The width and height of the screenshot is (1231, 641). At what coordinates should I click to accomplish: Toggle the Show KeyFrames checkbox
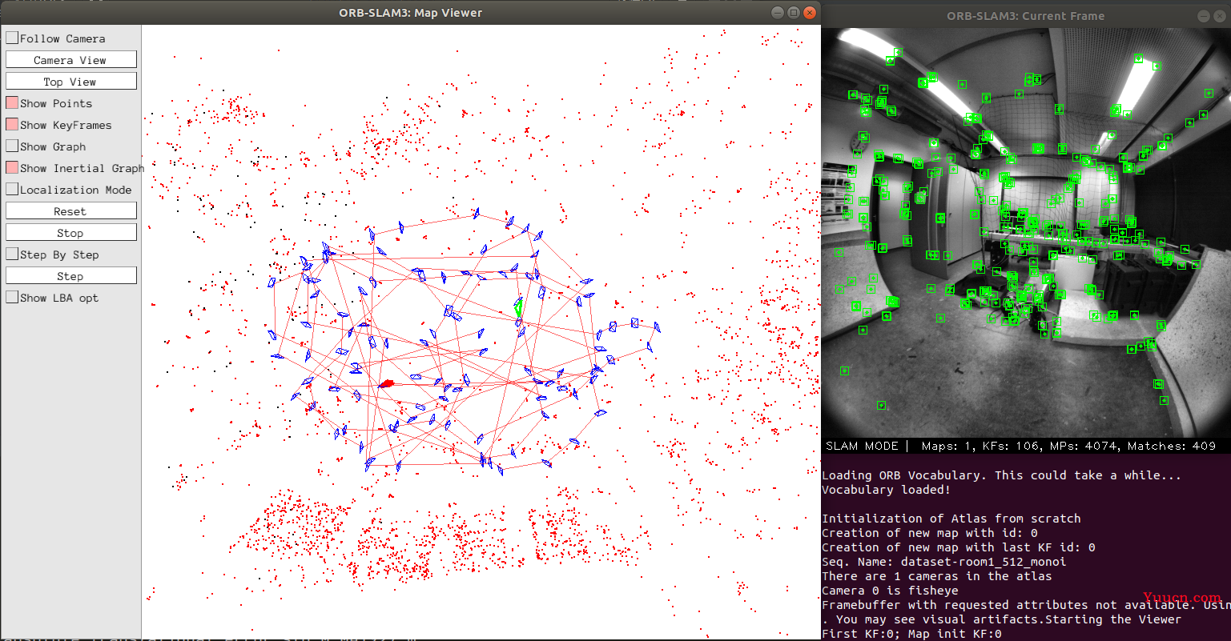(12, 125)
